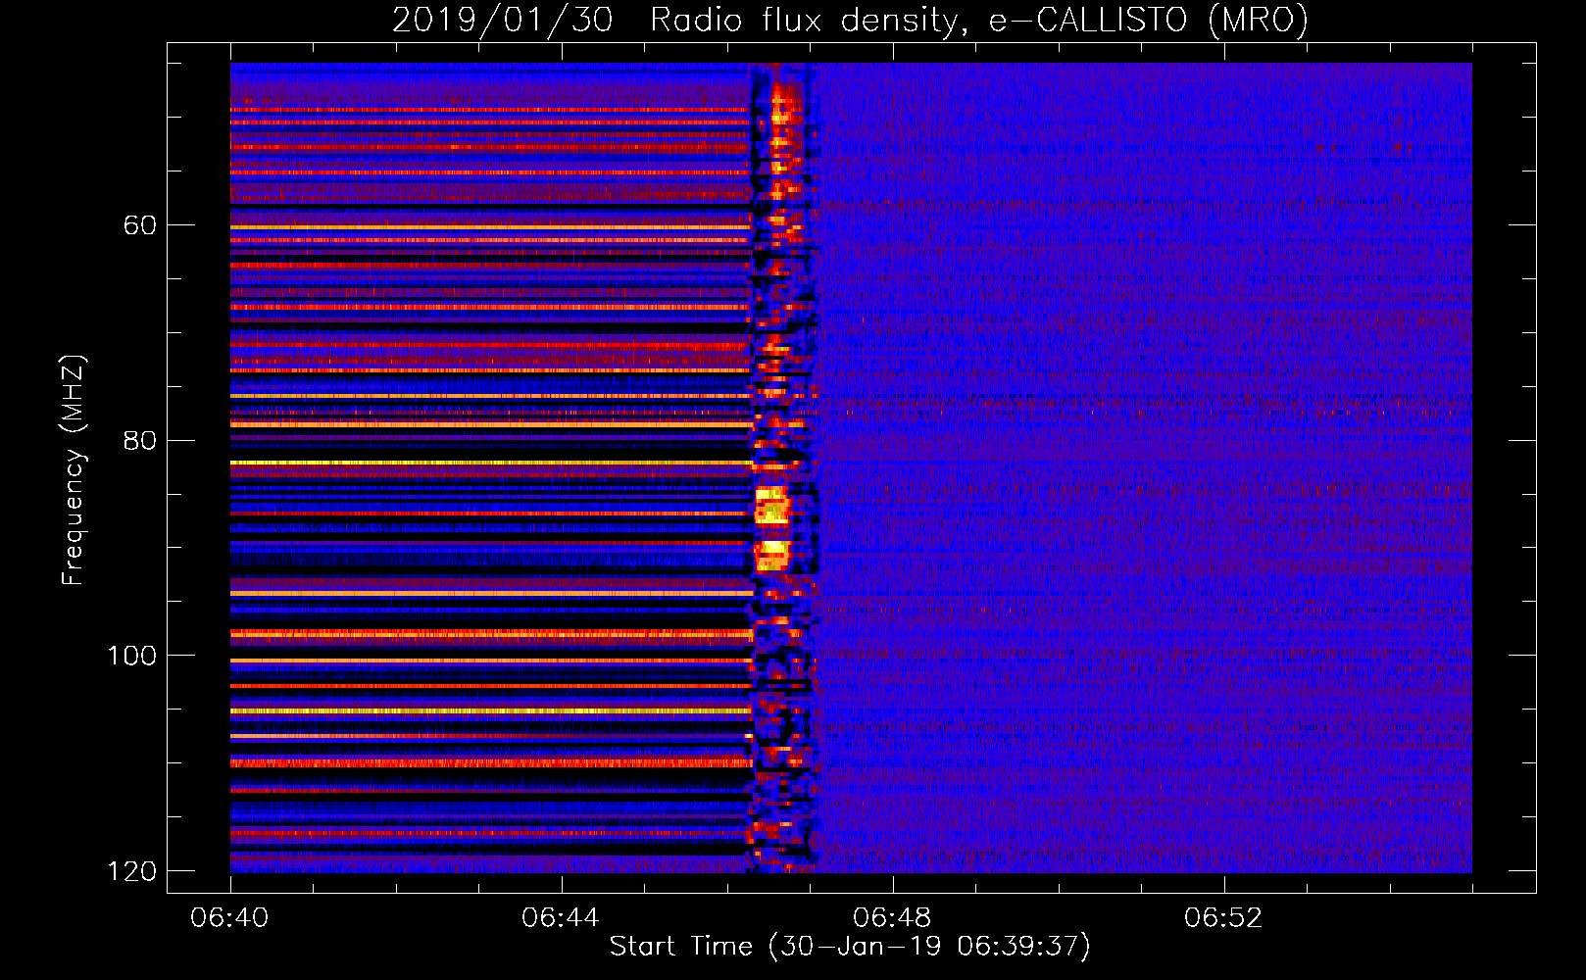Click the 120 frequency tick label
The width and height of the screenshot is (1586, 980).
pyautogui.click(x=131, y=870)
